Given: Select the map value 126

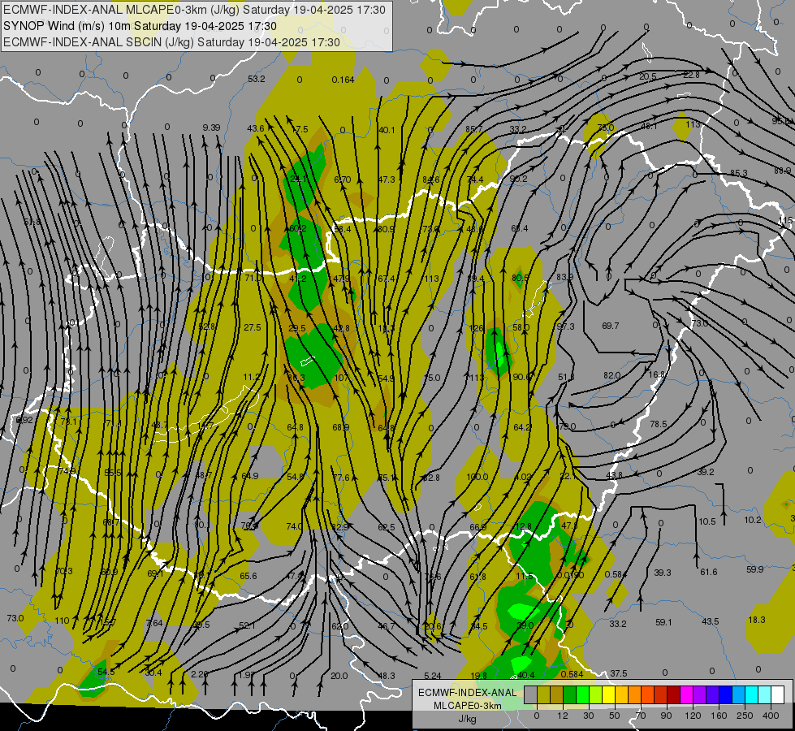Looking at the screenshot, I should click(x=477, y=328).
